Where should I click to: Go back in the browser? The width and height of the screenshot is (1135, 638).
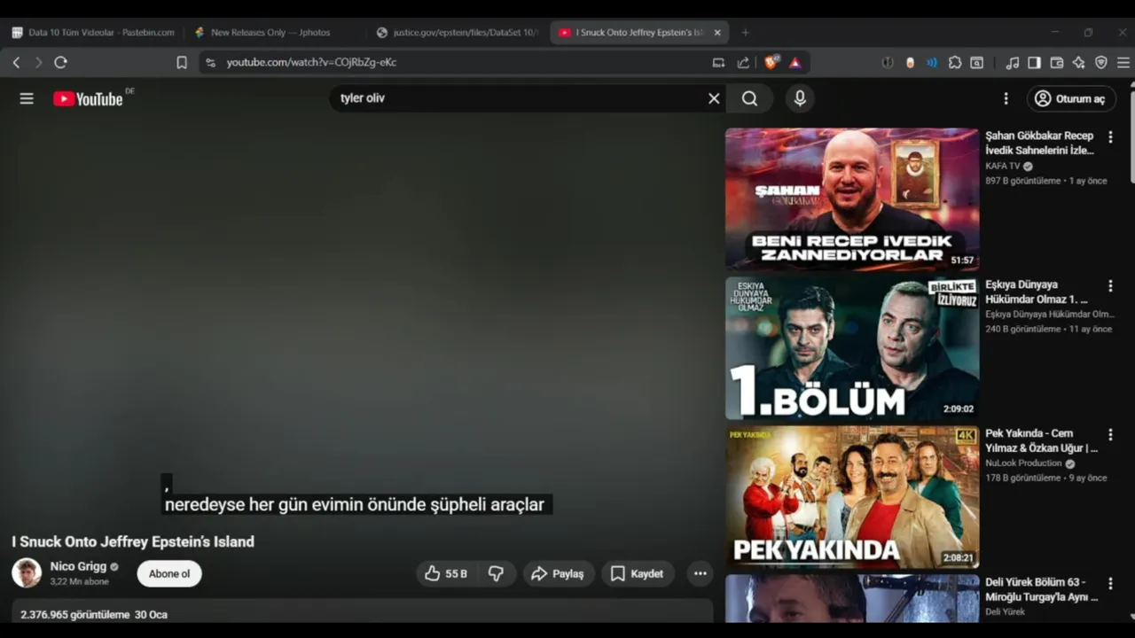coord(16,62)
